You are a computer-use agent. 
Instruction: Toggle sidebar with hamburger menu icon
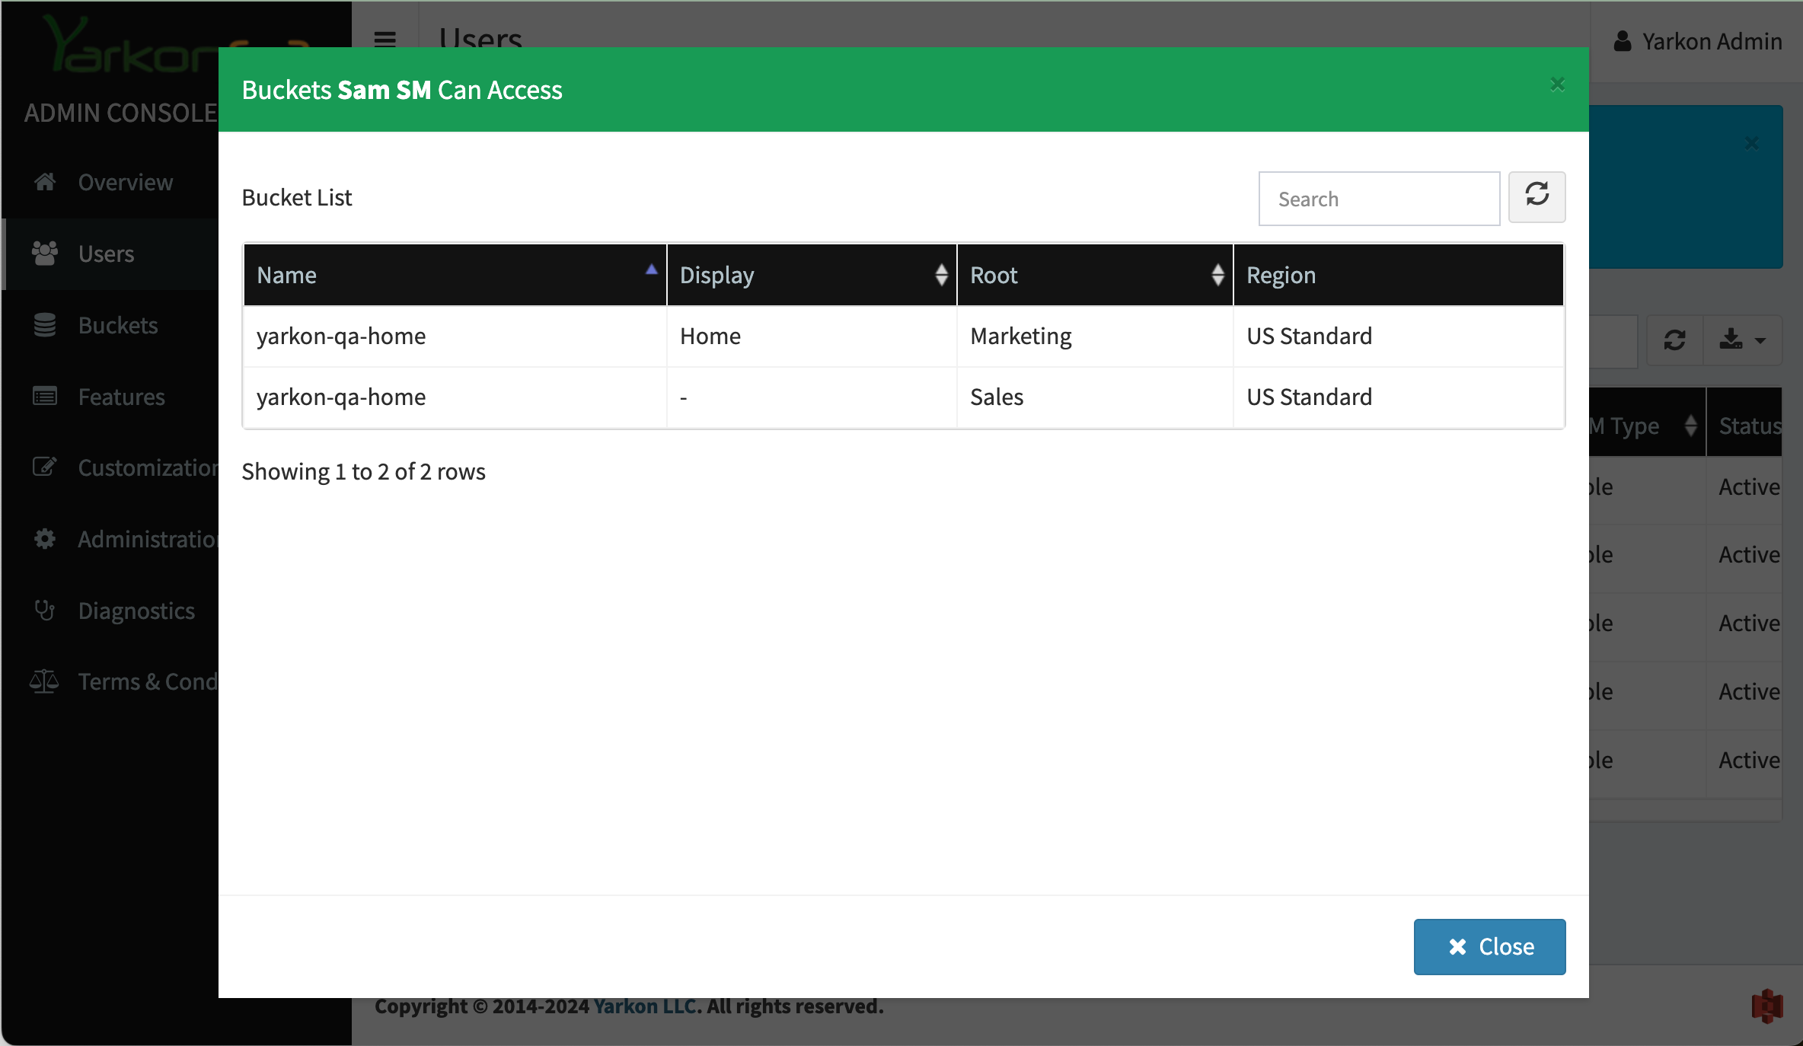385,40
